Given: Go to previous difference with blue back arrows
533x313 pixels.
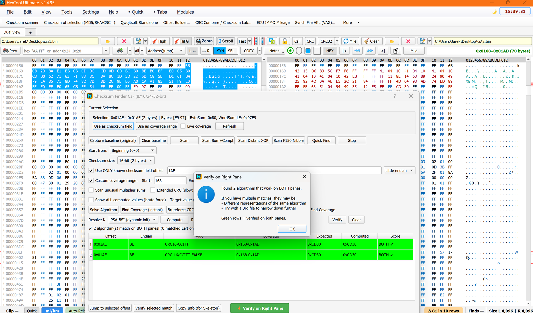Looking at the screenshot, I should tap(357, 51).
